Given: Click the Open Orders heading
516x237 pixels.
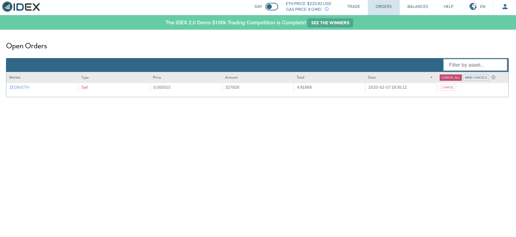Looking at the screenshot, I should 27,46.
